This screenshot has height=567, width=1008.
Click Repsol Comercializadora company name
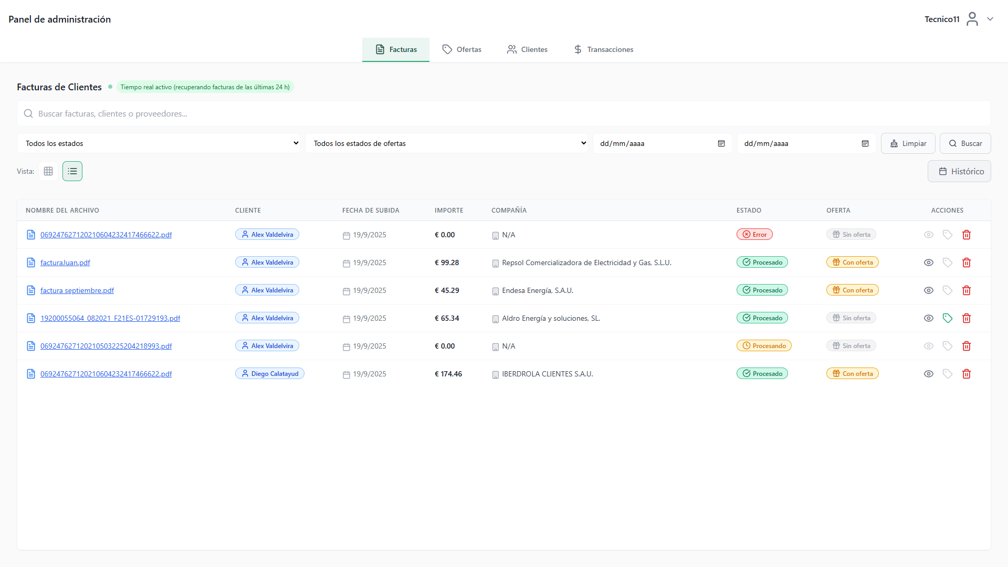(586, 262)
